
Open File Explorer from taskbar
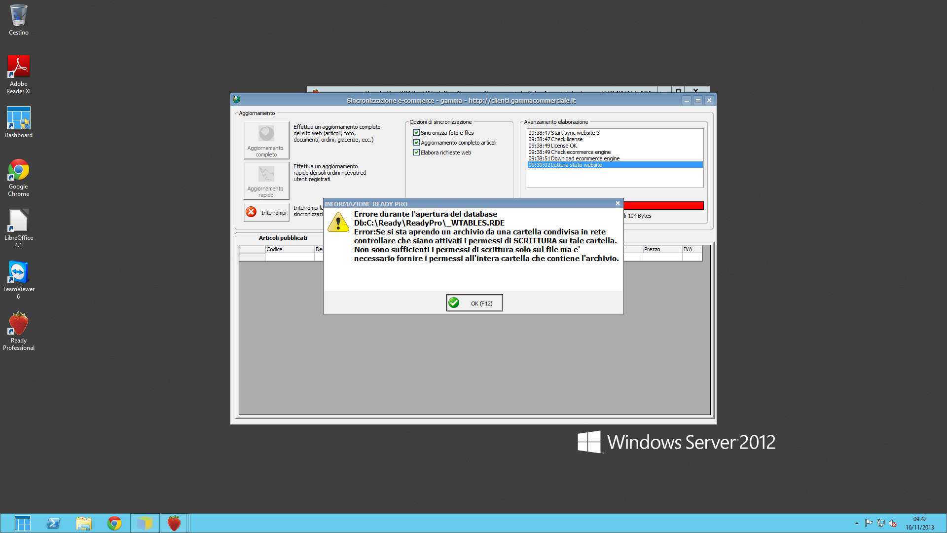[84, 523]
